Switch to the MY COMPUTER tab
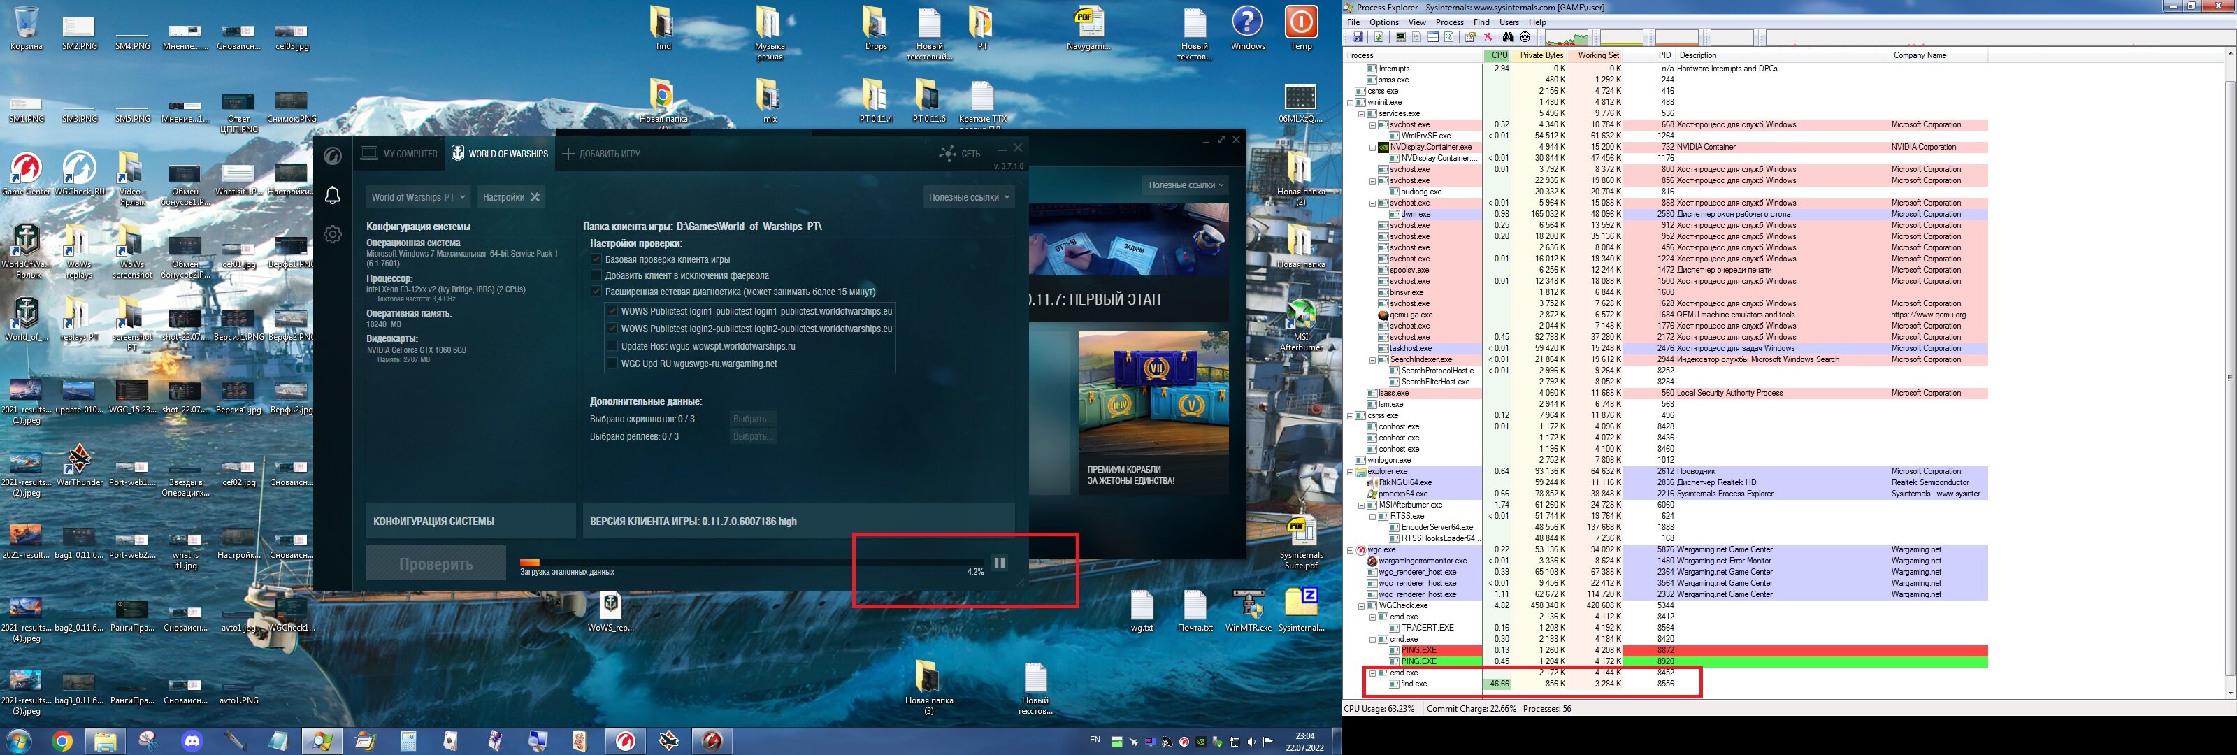Screen dimensions: 2237x755 [399, 154]
